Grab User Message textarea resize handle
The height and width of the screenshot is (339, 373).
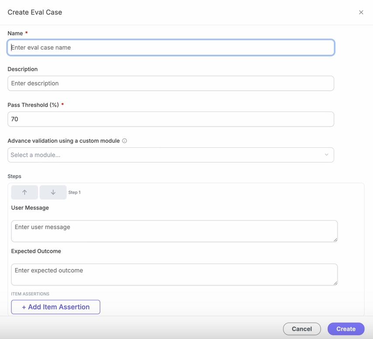[x=335, y=240]
